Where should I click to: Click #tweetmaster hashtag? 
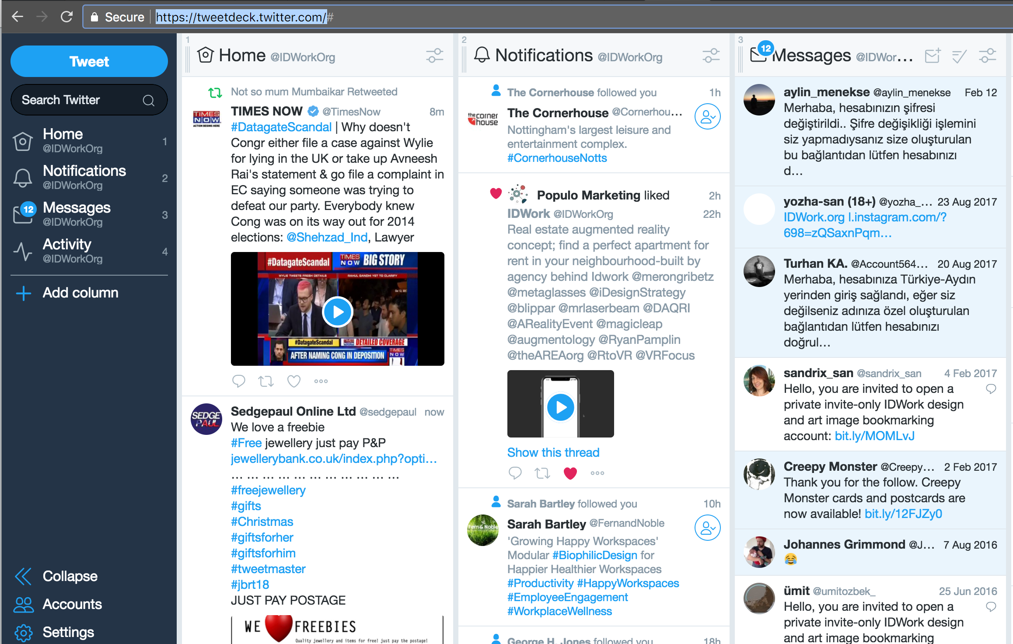tap(268, 569)
